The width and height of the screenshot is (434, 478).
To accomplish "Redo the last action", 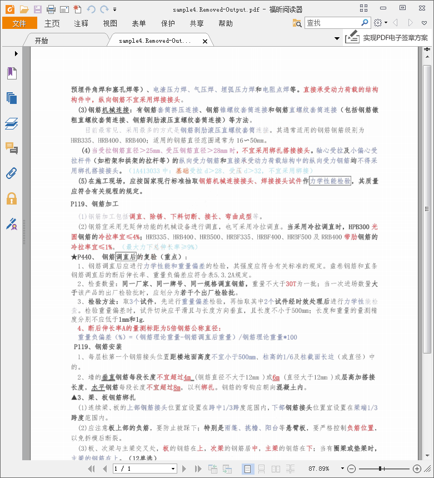I will [104, 9].
